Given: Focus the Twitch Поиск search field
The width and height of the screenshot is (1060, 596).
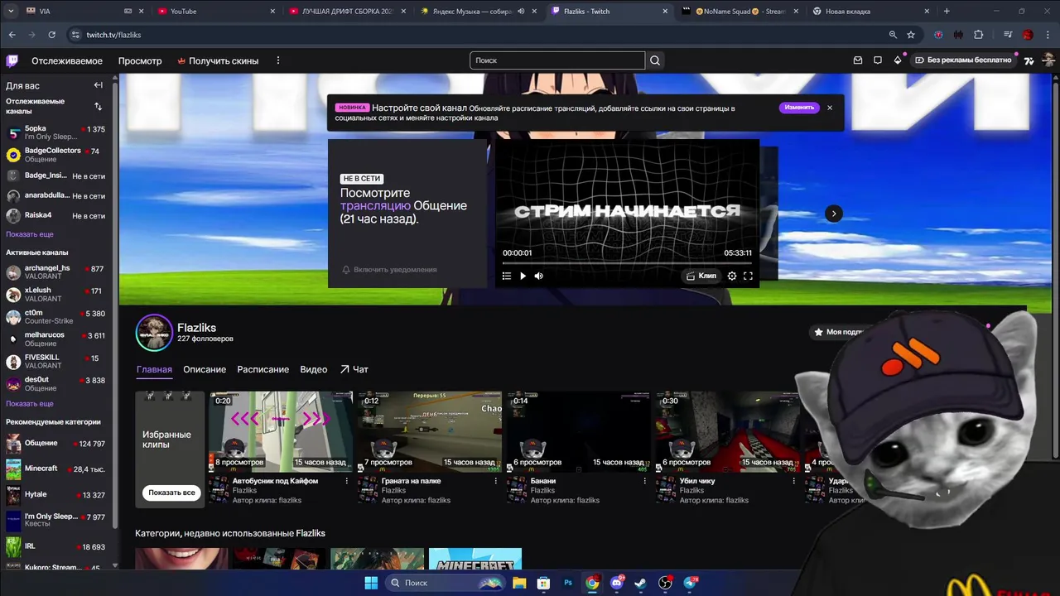Looking at the screenshot, I should (x=556, y=60).
